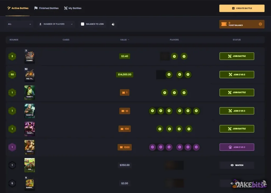
Task: Click the Rounds column header
Action: (x=14, y=40)
